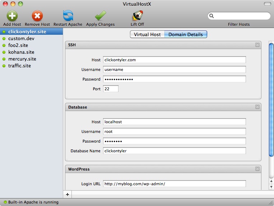Click the Database Name field

(174, 151)
